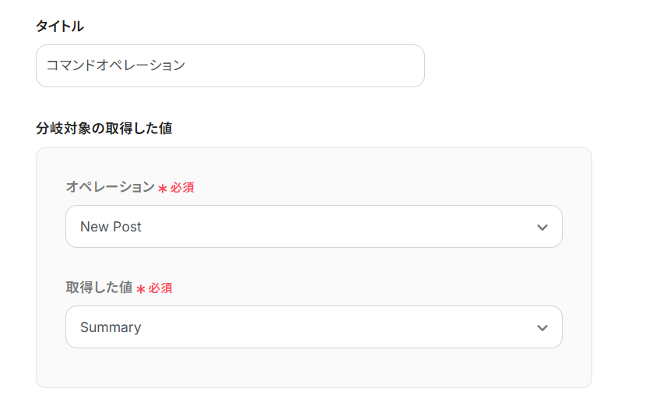
Task: Click the コマンドオペレーション text in title field
Action: pyautogui.click(x=115, y=65)
